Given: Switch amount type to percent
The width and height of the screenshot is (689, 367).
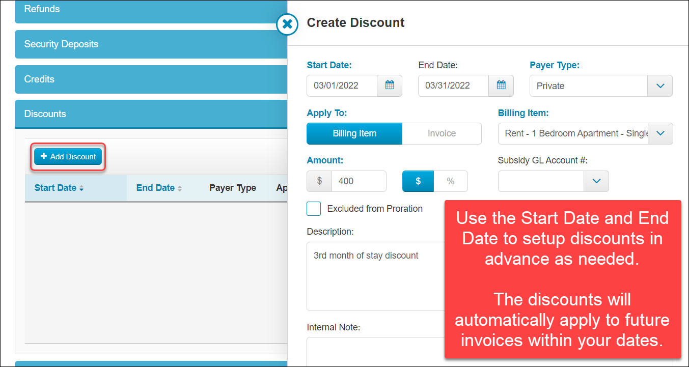Looking at the screenshot, I should coord(451,181).
